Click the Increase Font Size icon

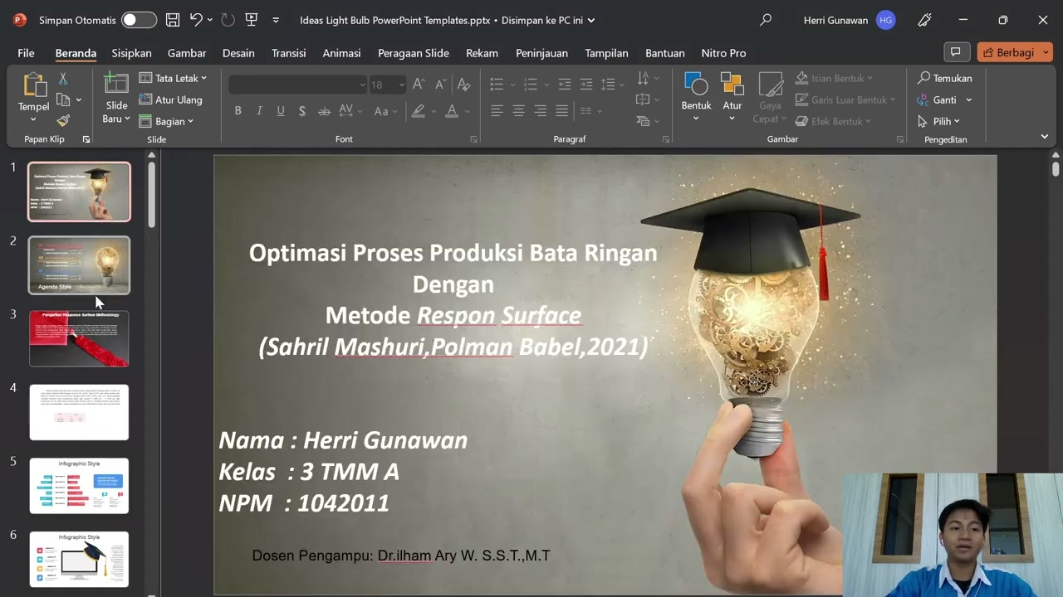(419, 85)
